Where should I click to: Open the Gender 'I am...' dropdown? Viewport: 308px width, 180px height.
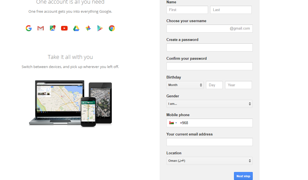(x=209, y=104)
